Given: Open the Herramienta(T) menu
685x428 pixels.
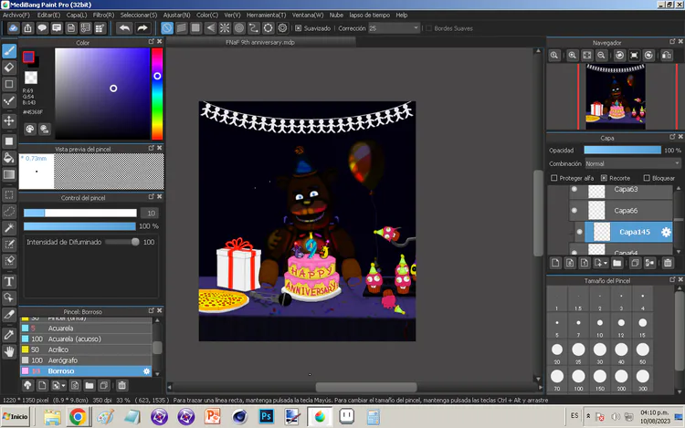Looking at the screenshot, I should pos(266,15).
